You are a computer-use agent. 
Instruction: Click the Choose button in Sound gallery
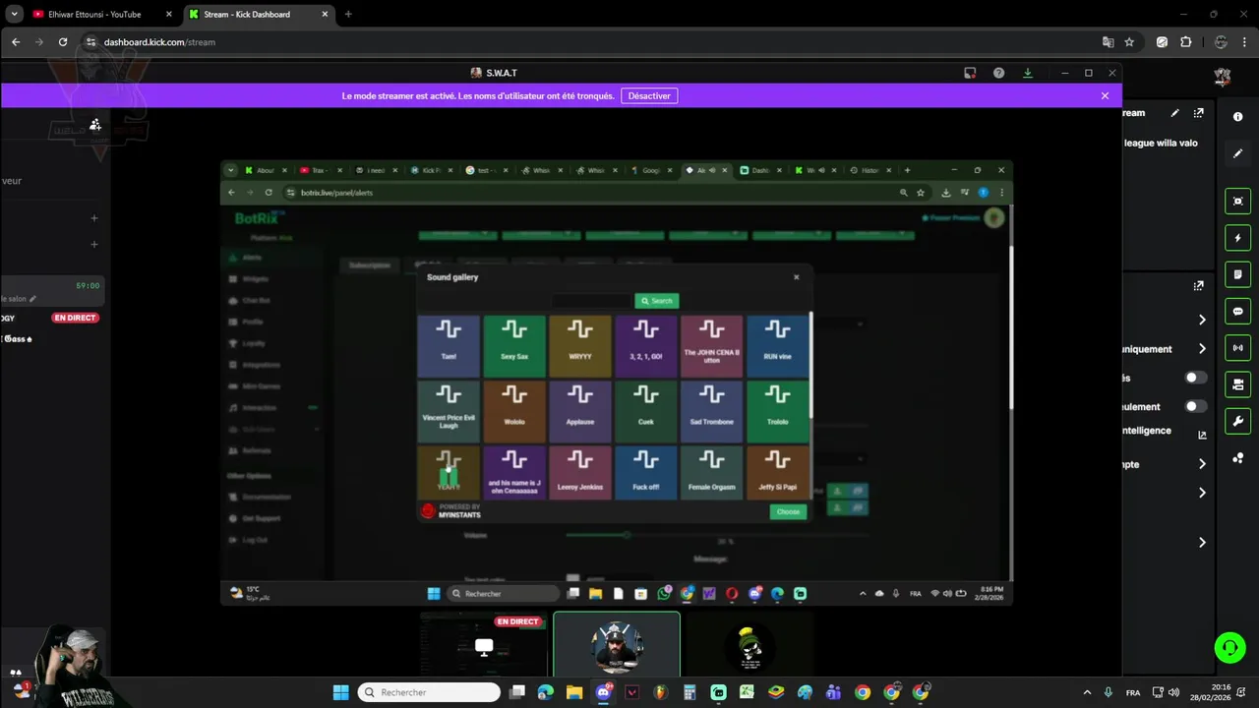tap(788, 511)
